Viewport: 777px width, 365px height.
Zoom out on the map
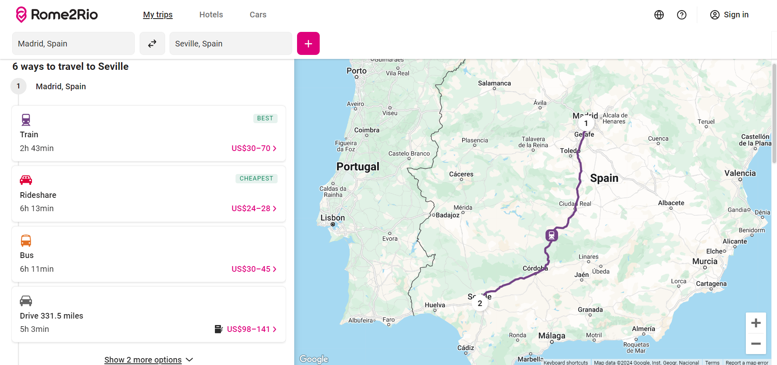pos(756,344)
